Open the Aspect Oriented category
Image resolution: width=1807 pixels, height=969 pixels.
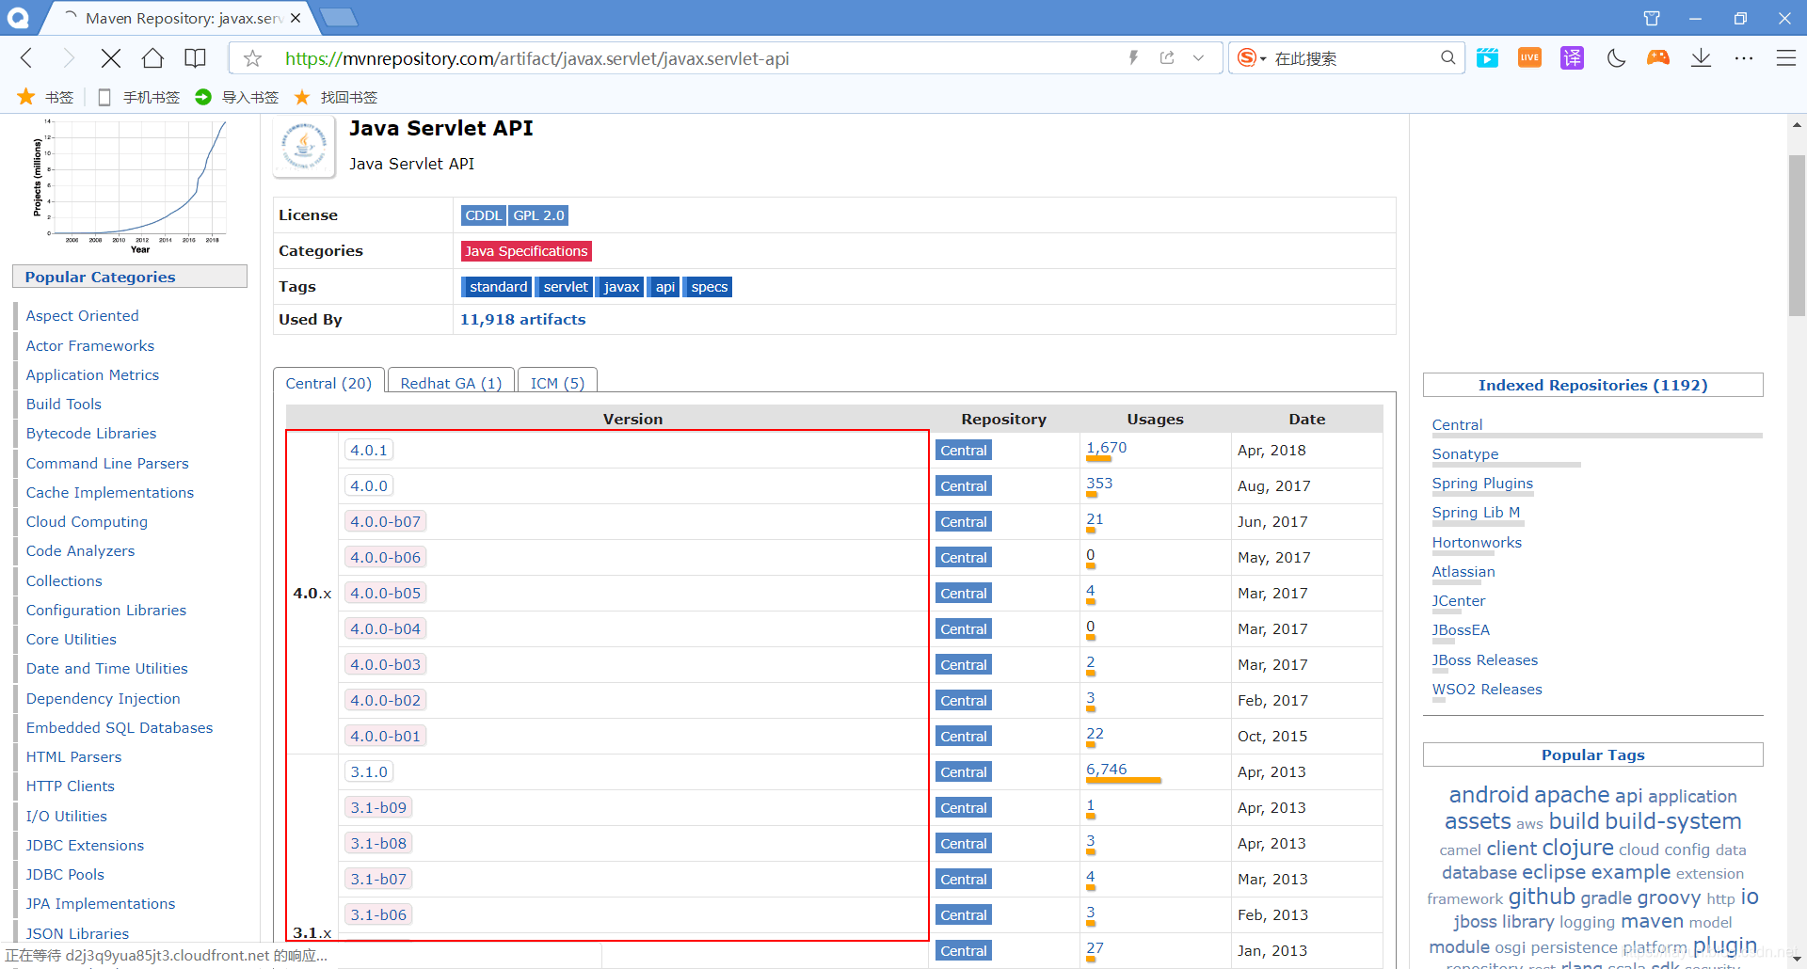82,316
